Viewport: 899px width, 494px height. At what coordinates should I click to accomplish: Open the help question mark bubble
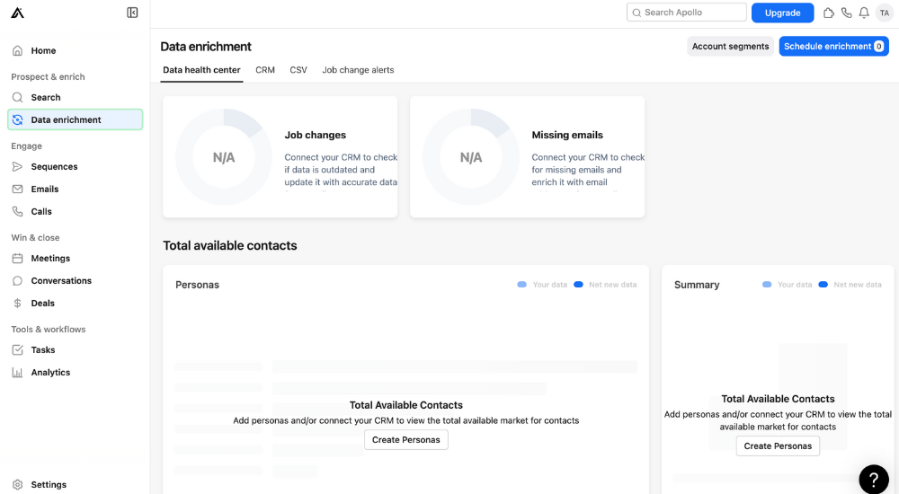point(874,479)
